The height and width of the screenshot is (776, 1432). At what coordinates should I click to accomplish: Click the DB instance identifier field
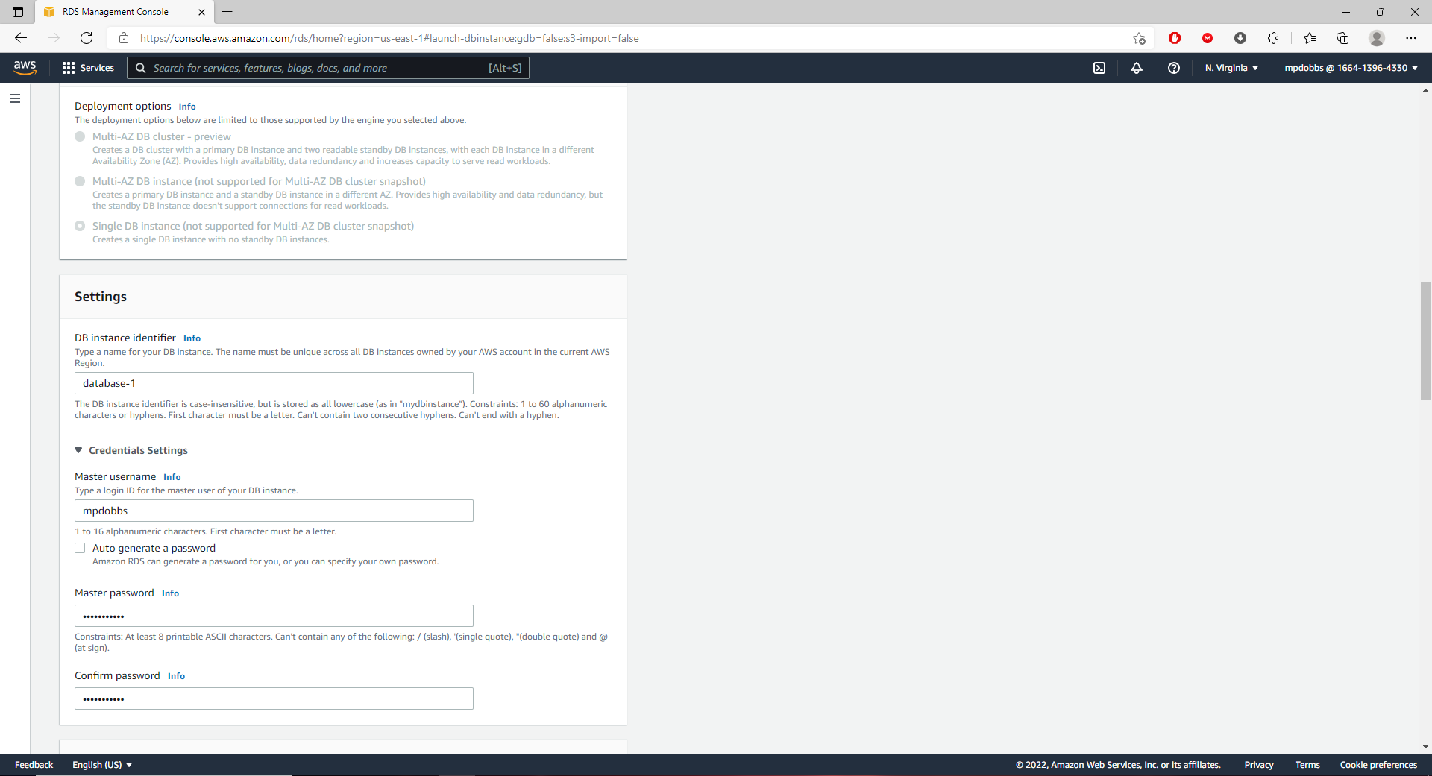coord(274,383)
